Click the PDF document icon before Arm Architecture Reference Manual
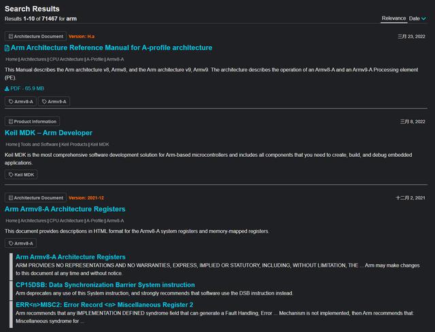The width and height of the screenshot is (435, 332). click(7, 48)
